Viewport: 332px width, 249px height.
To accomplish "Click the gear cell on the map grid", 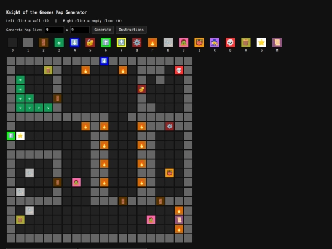I will pos(170,127).
